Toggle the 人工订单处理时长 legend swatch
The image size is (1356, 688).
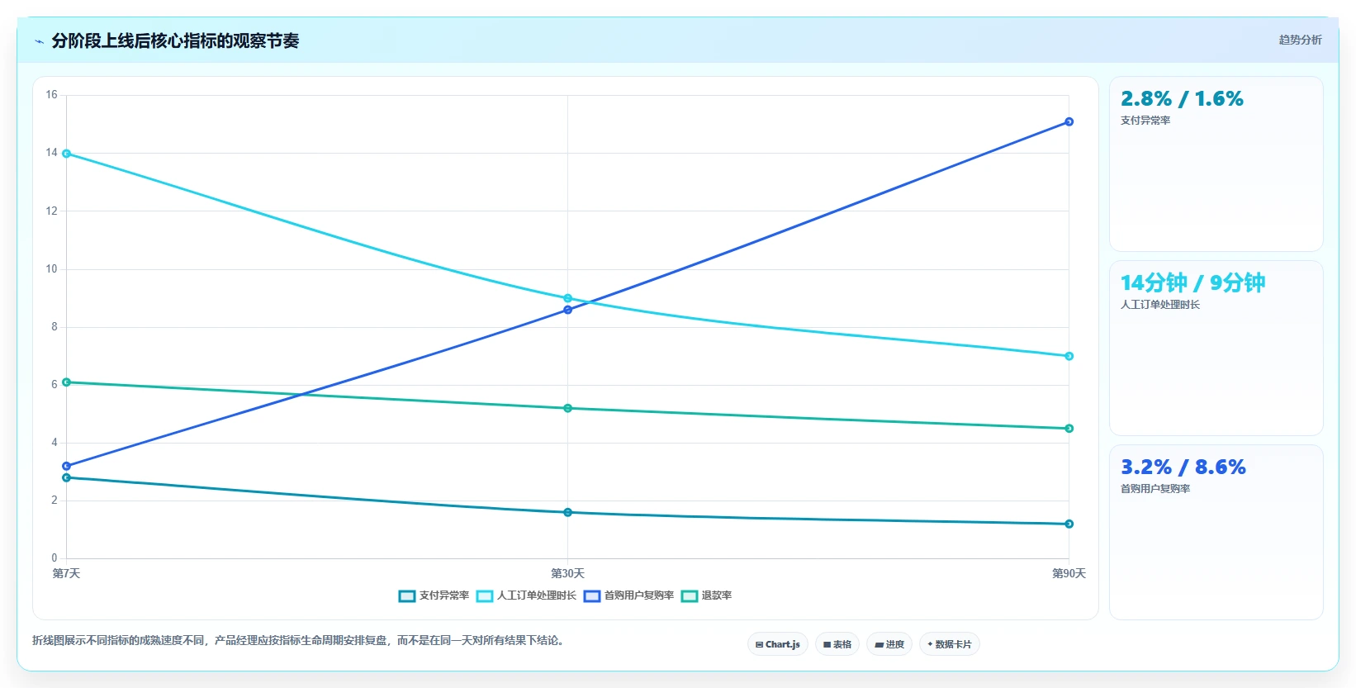click(485, 596)
